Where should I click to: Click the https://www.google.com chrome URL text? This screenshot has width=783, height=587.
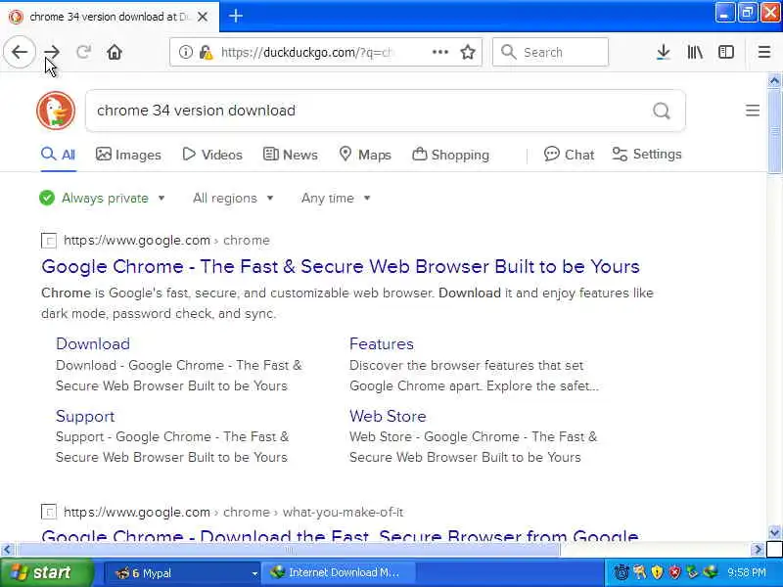166,241
